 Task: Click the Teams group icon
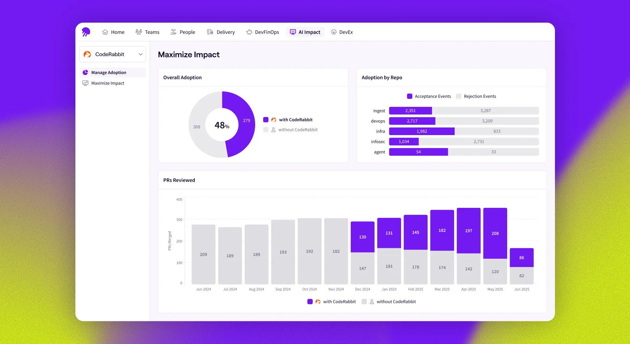click(139, 32)
